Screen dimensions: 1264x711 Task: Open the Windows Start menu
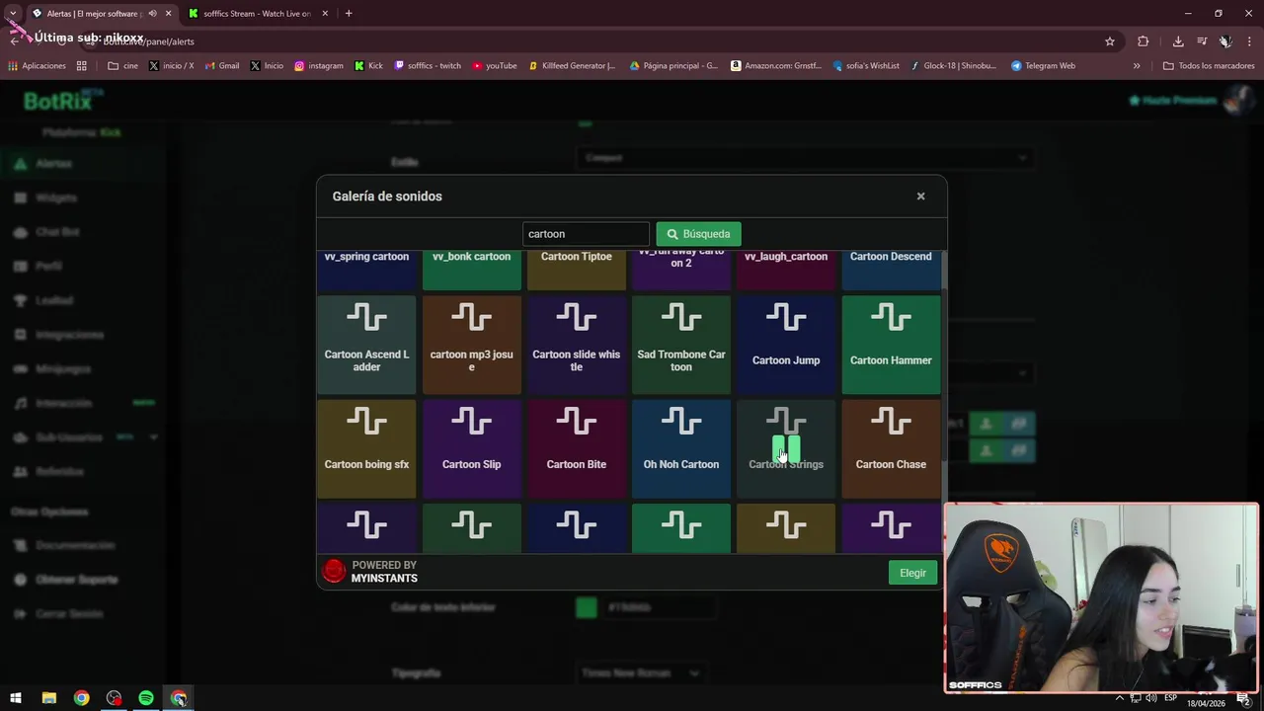coord(16,698)
